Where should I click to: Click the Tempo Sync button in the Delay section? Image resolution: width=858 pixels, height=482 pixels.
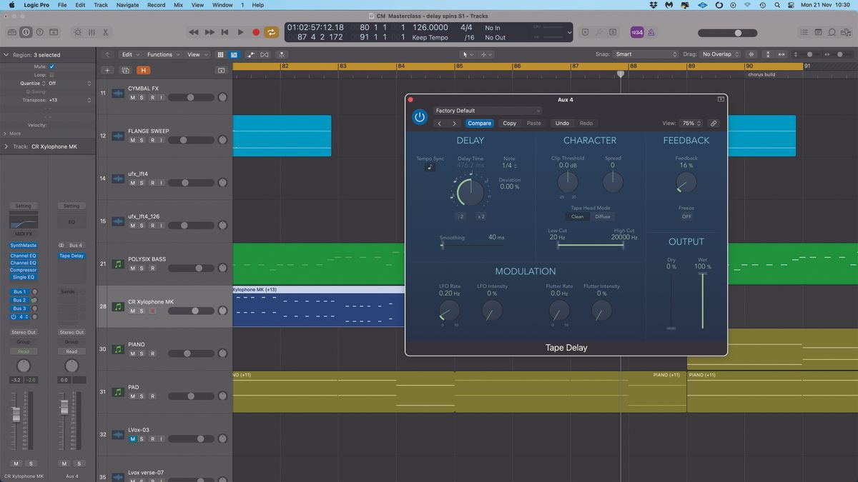coord(430,166)
